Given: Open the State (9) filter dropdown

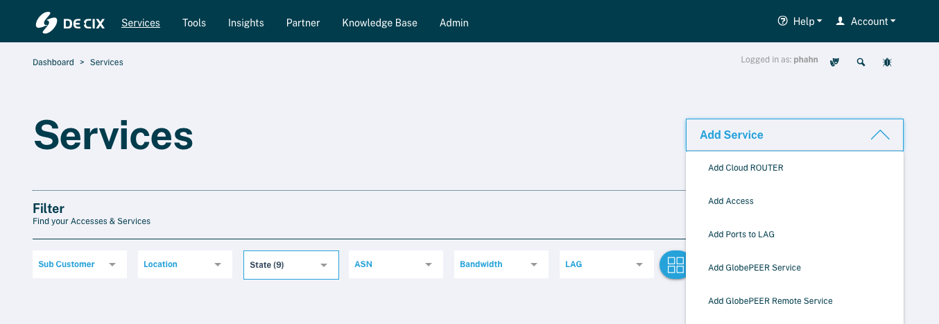Looking at the screenshot, I should [291, 264].
